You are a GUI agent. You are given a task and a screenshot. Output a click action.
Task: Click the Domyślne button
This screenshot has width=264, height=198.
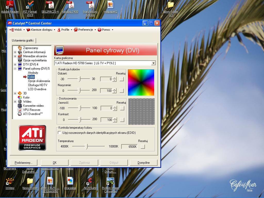pyautogui.click(x=144, y=163)
